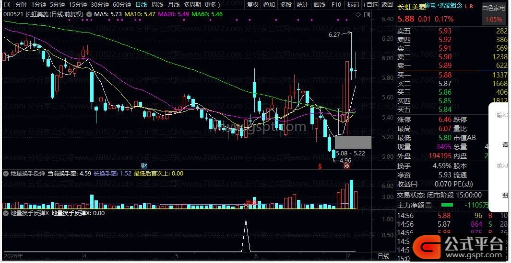Activate 画线 drawing tools

click(320, 5)
